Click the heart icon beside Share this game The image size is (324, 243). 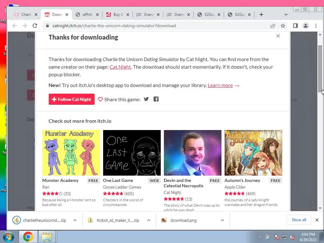pyautogui.click(x=100, y=99)
